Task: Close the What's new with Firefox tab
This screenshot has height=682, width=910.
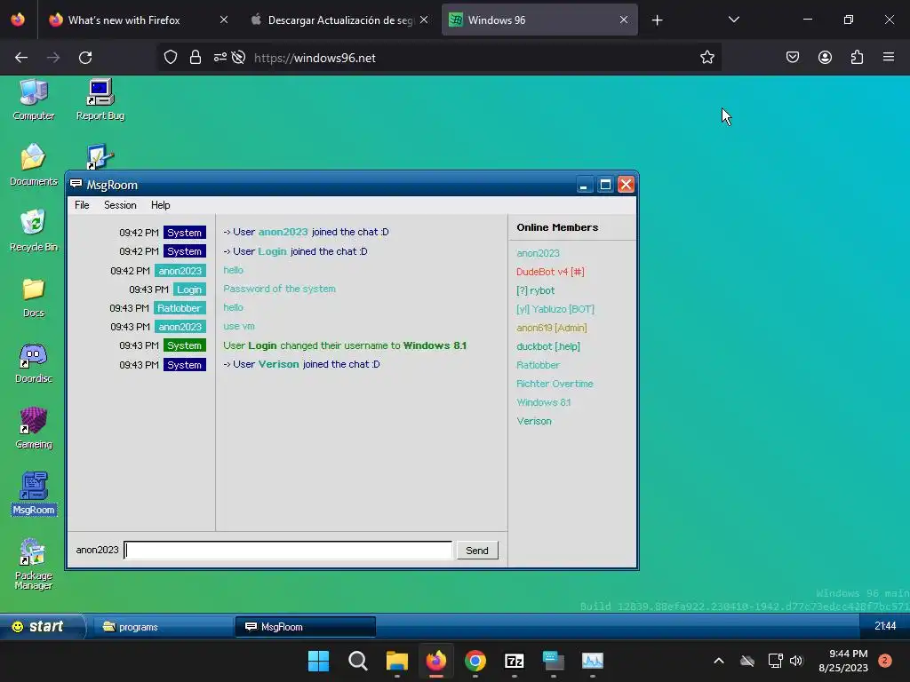Action: [224, 20]
